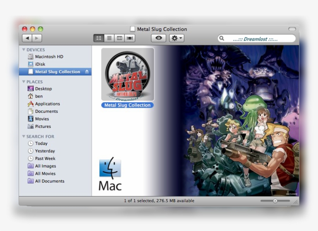
Task: Click the title bar volume proxy icon
Action: tap(132, 29)
